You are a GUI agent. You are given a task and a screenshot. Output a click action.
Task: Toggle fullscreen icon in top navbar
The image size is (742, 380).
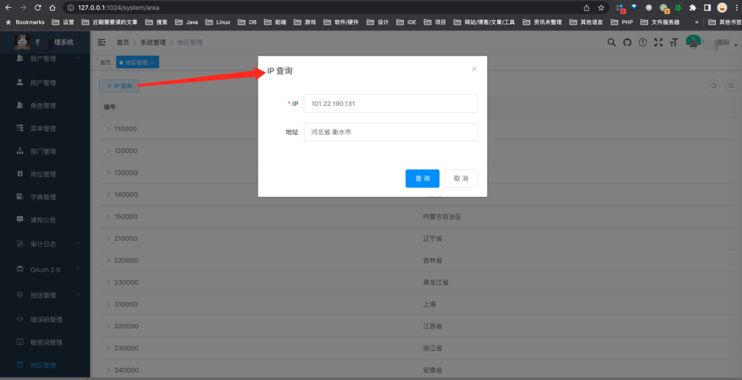(658, 42)
